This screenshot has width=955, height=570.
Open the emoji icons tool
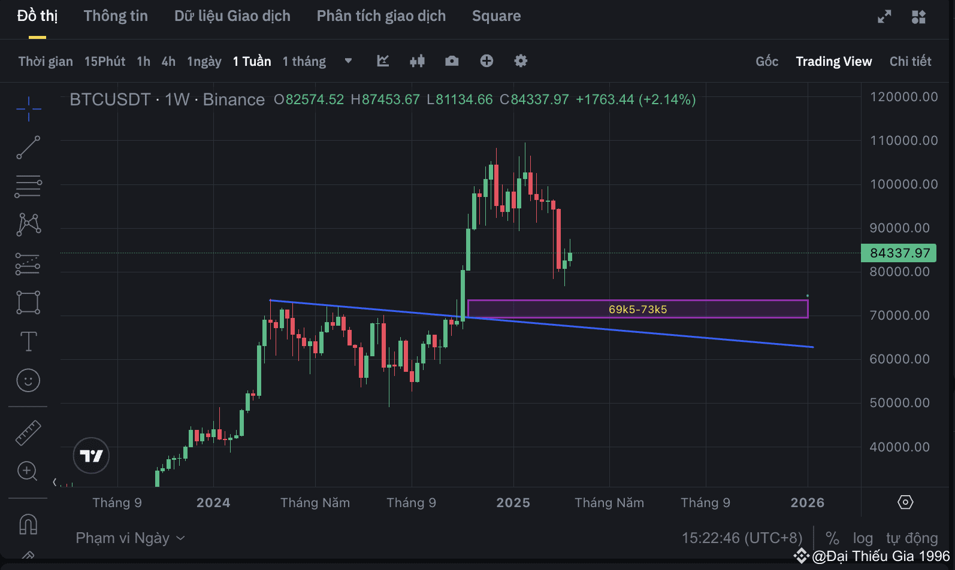(28, 380)
